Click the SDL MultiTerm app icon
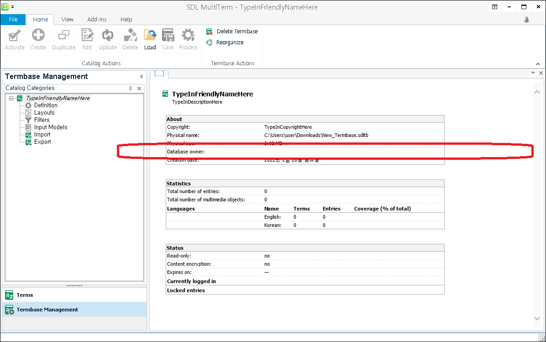 click(x=5, y=6)
